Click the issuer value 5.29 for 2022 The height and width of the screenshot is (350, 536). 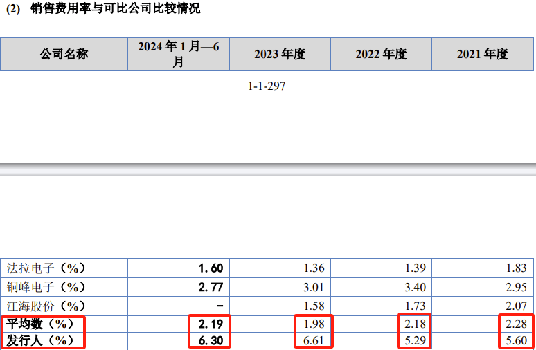[x=414, y=340]
